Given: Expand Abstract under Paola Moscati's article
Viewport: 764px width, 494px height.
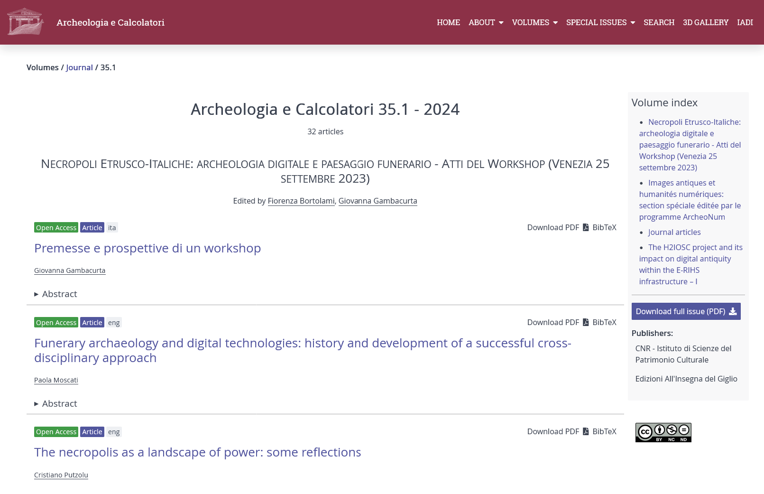Looking at the screenshot, I should point(56,404).
